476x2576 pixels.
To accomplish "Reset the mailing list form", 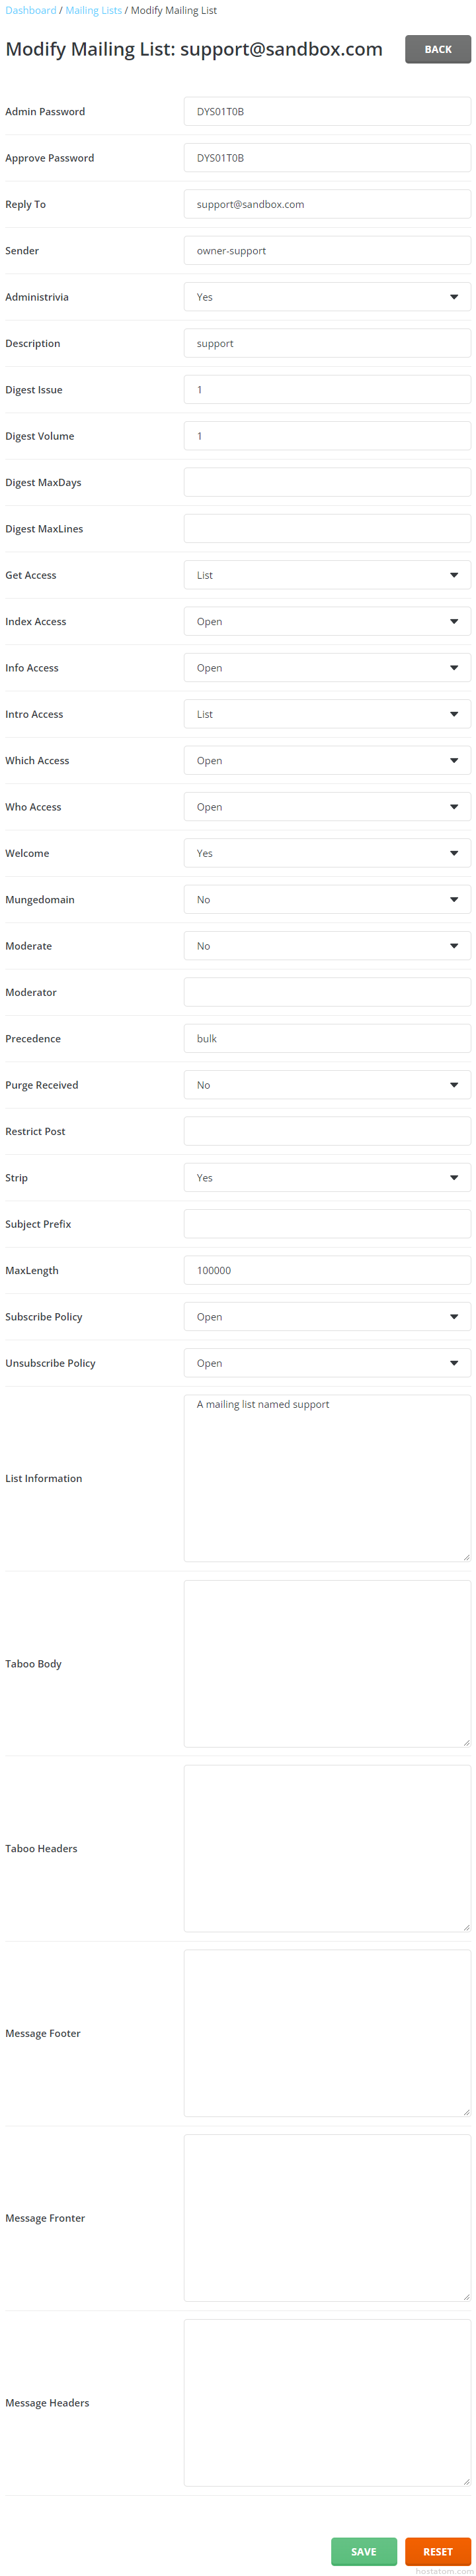I will point(437,2551).
